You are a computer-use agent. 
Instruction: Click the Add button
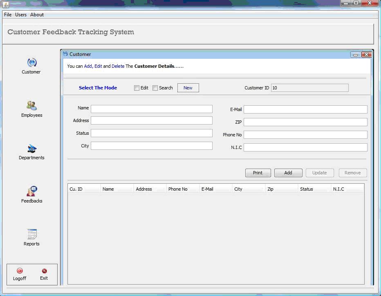tap(288, 173)
